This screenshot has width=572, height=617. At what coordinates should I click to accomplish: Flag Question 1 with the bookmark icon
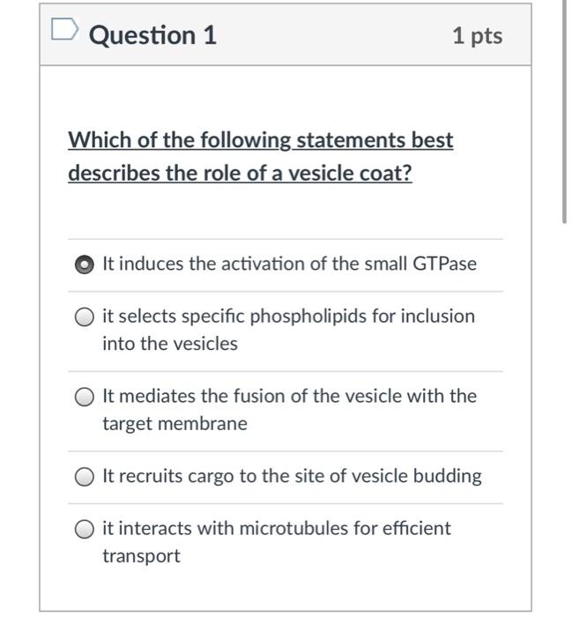pos(64,29)
